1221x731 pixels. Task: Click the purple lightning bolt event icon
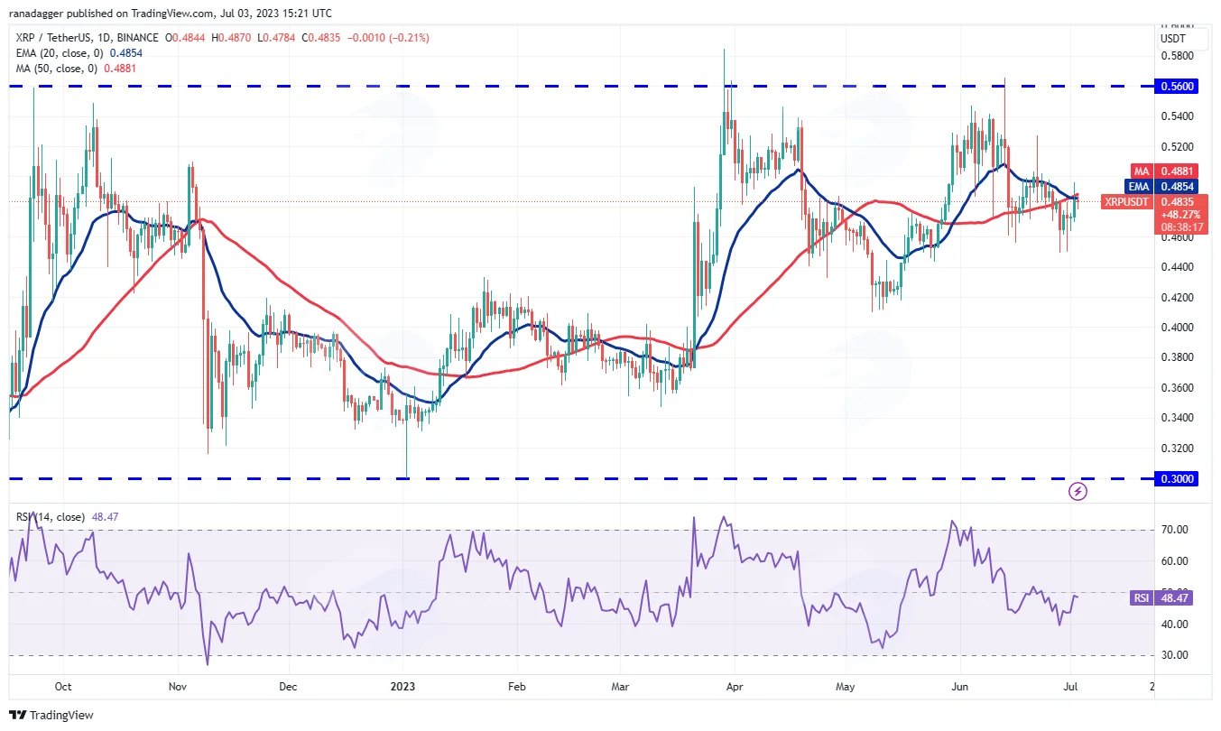coord(1078,491)
